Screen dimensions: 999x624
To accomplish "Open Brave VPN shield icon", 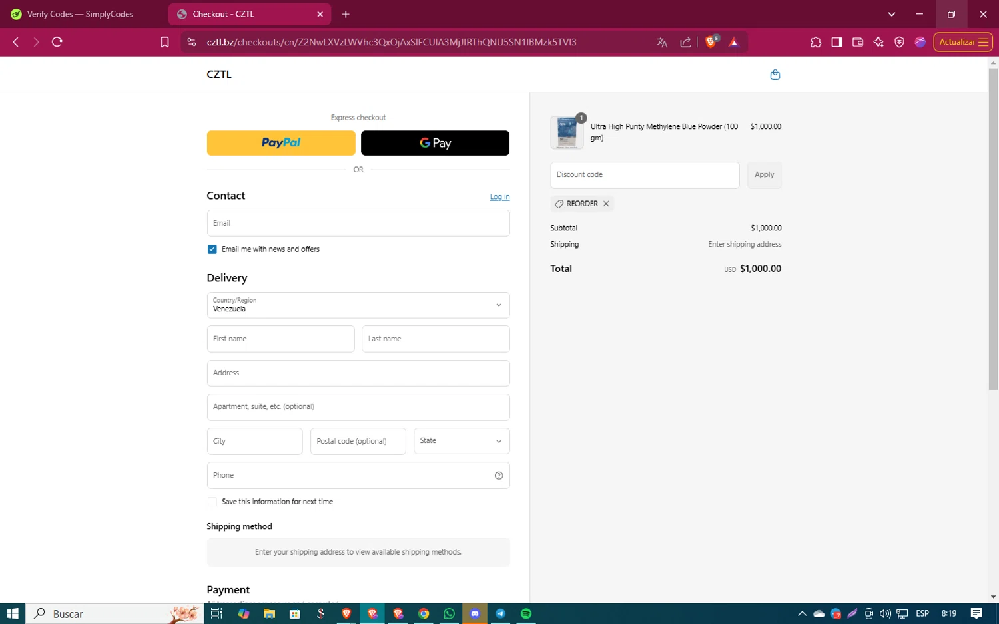I will pos(899,42).
